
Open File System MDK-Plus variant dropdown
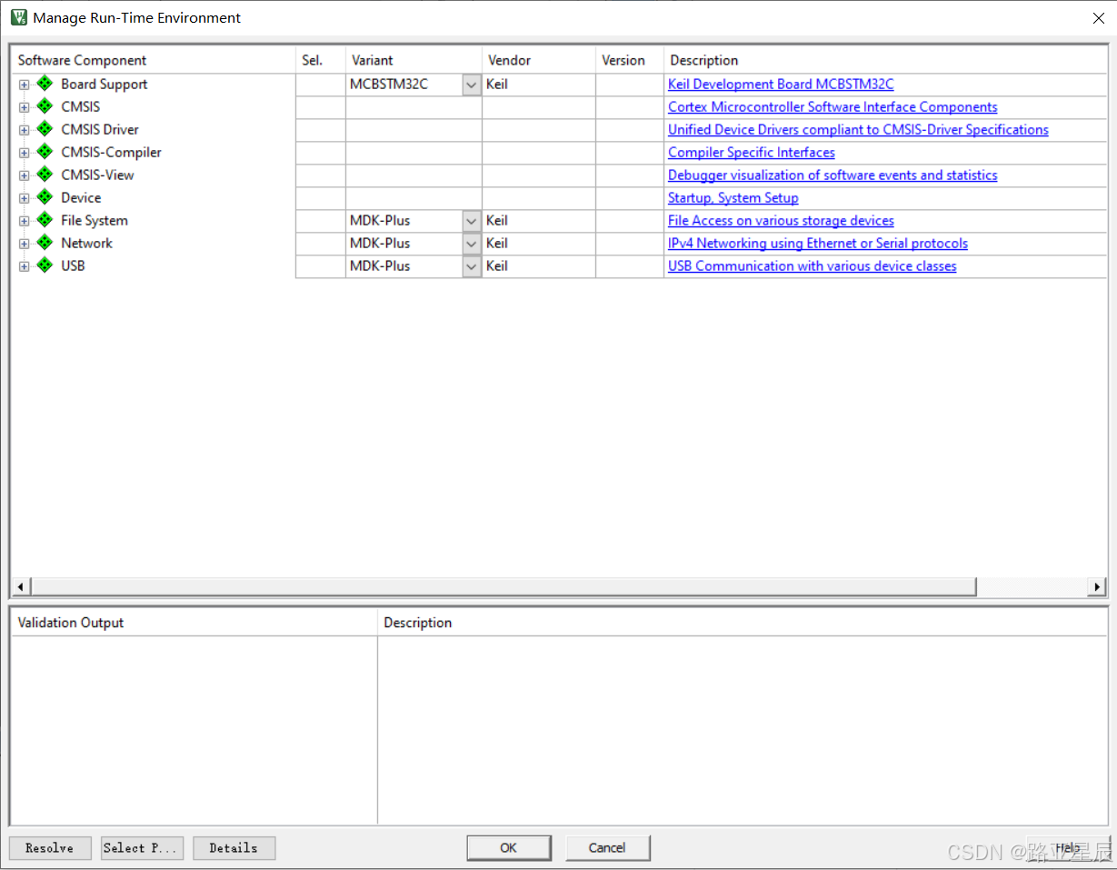click(472, 221)
